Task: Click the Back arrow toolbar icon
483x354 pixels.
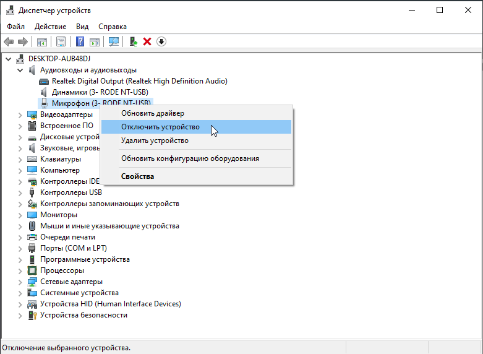Action: 9,41
